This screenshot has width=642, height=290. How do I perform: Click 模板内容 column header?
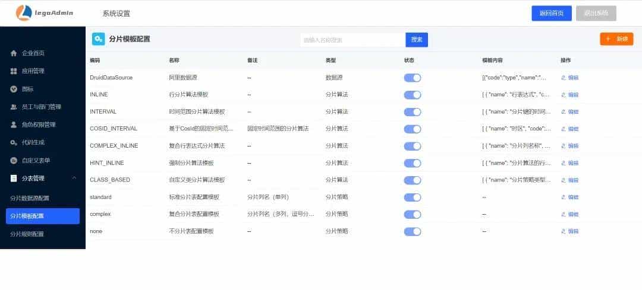(x=493, y=60)
